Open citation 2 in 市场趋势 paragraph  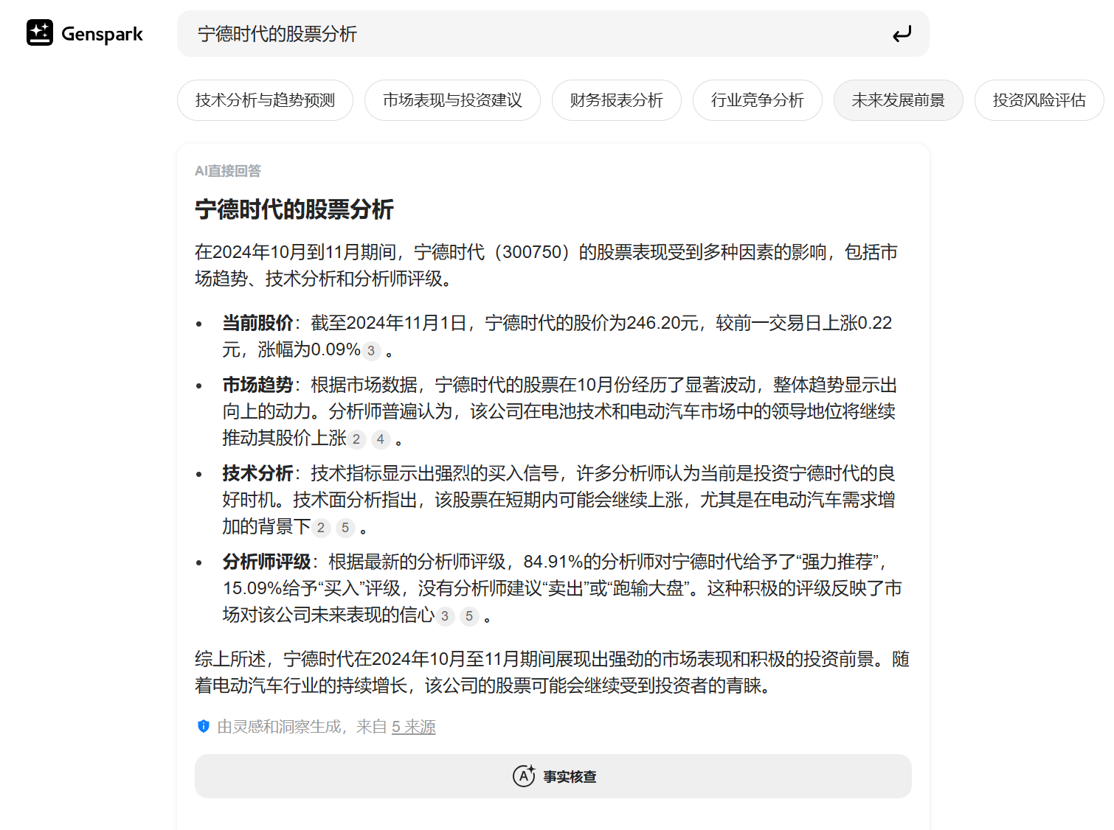[x=356, y=439]
